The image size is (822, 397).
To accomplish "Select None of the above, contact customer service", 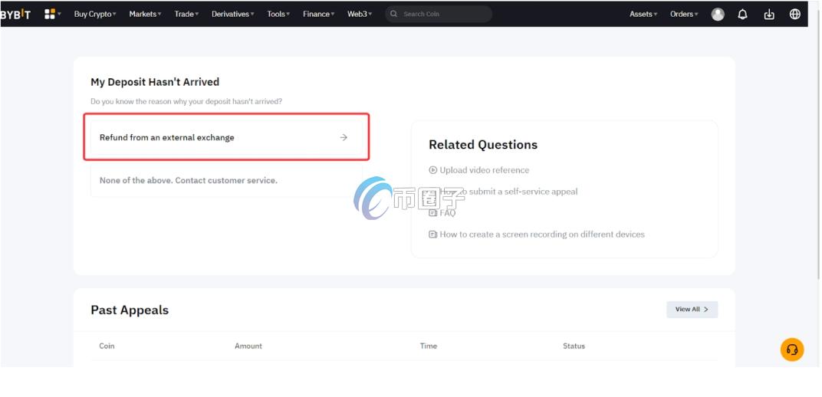I will point(189,180).
